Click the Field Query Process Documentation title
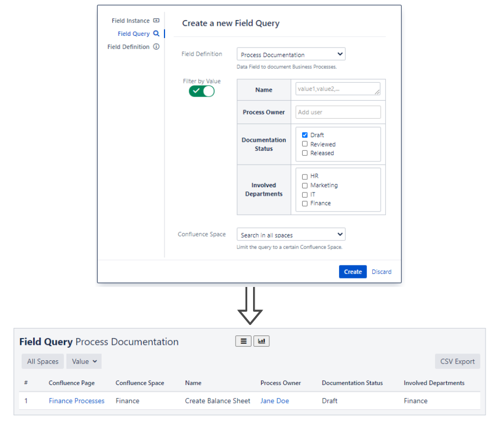 pos(99,342)
